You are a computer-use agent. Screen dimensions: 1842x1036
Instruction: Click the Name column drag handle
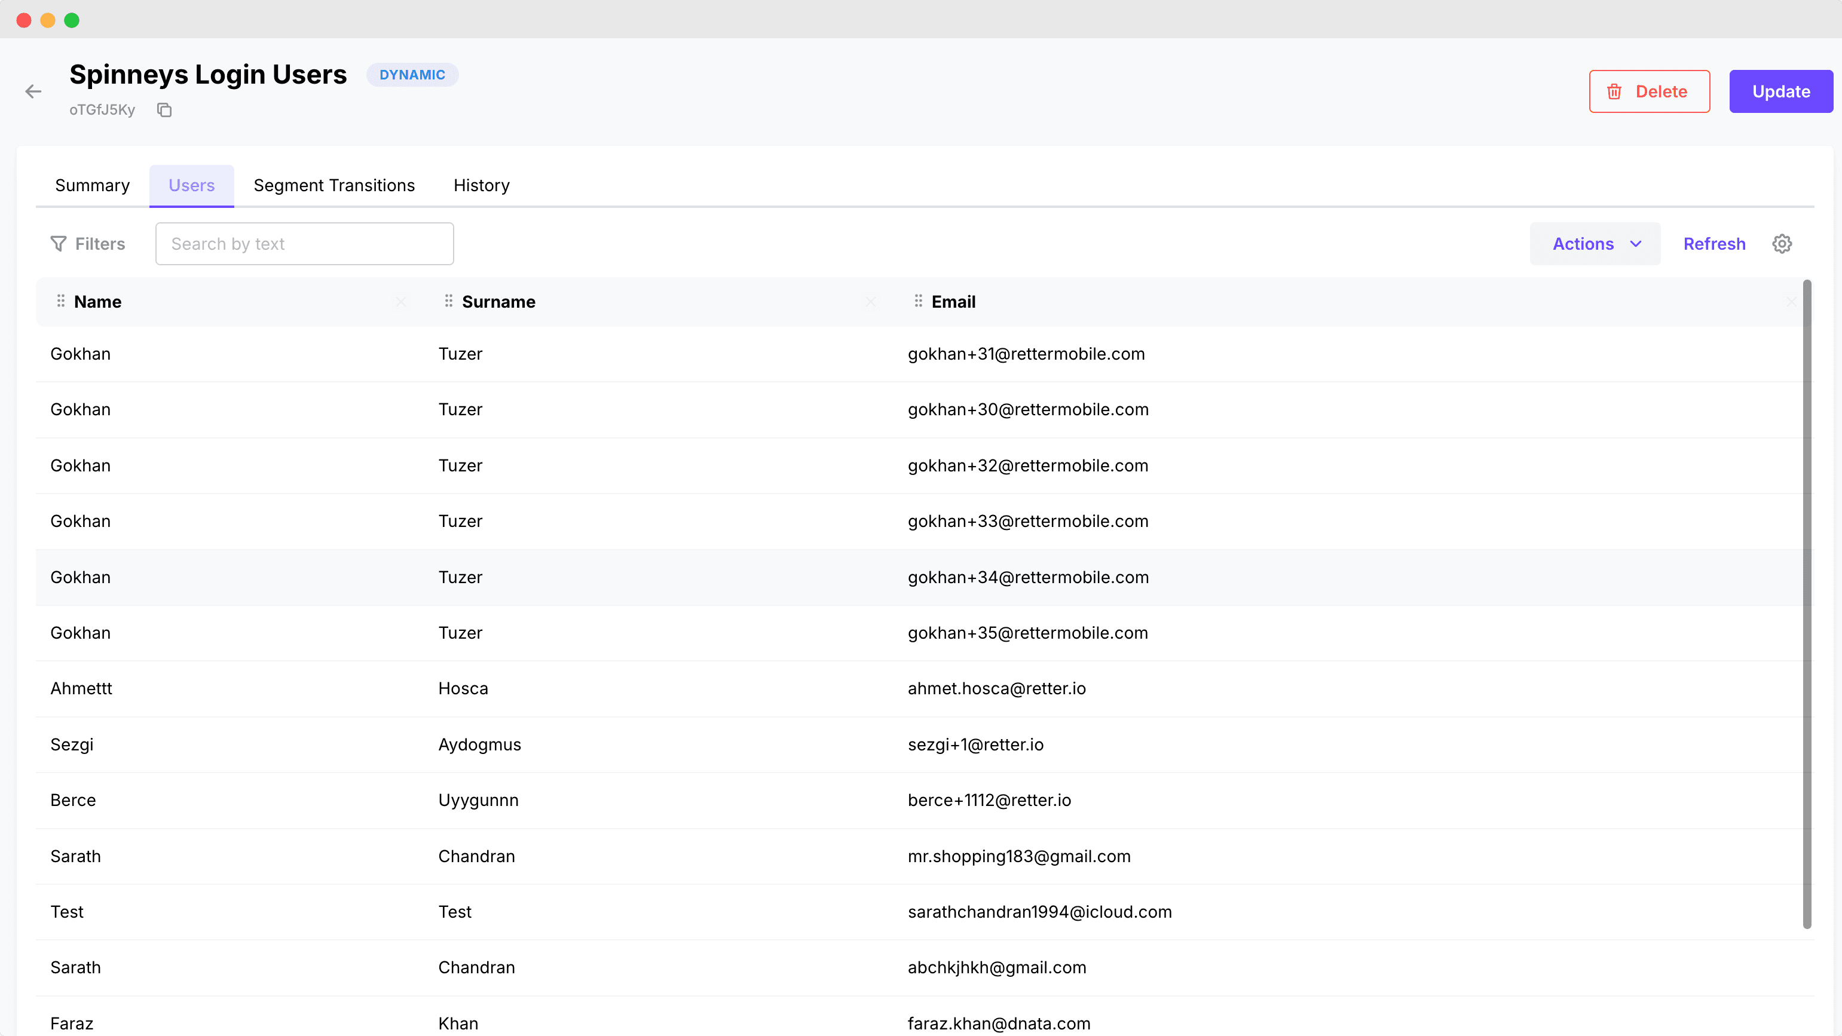pos(61,301)
